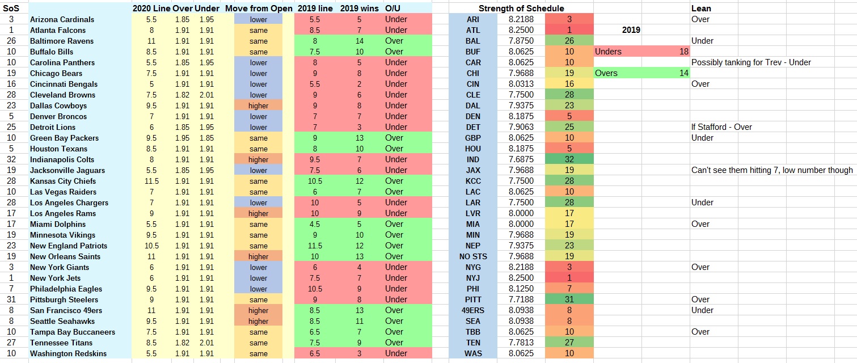Image resolution: width=857 pixels, height=363 pixels.
Task: Click the New England Patriots team cell
Action: pyautogui.click(x=69, y=246)
